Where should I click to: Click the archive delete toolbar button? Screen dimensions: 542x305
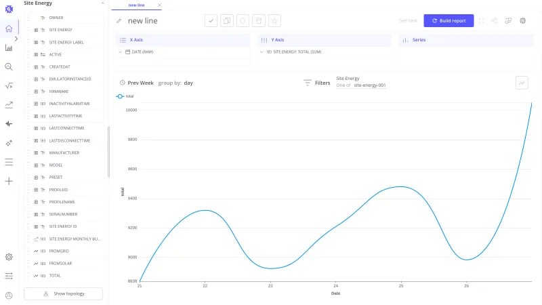pyautogui.click(x=259, y=21)
